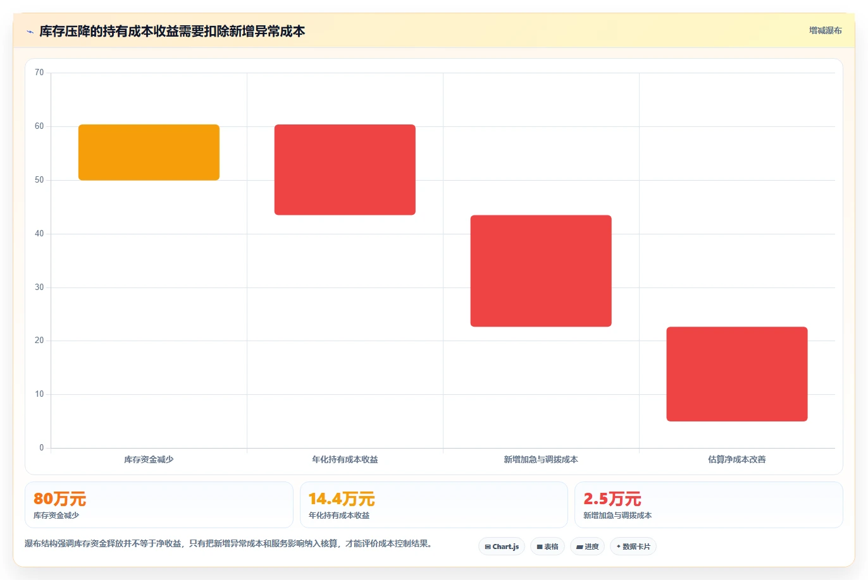Click x-axis label 估算净成本改善
Screen dimensions: 868x580
click(737, 459)
